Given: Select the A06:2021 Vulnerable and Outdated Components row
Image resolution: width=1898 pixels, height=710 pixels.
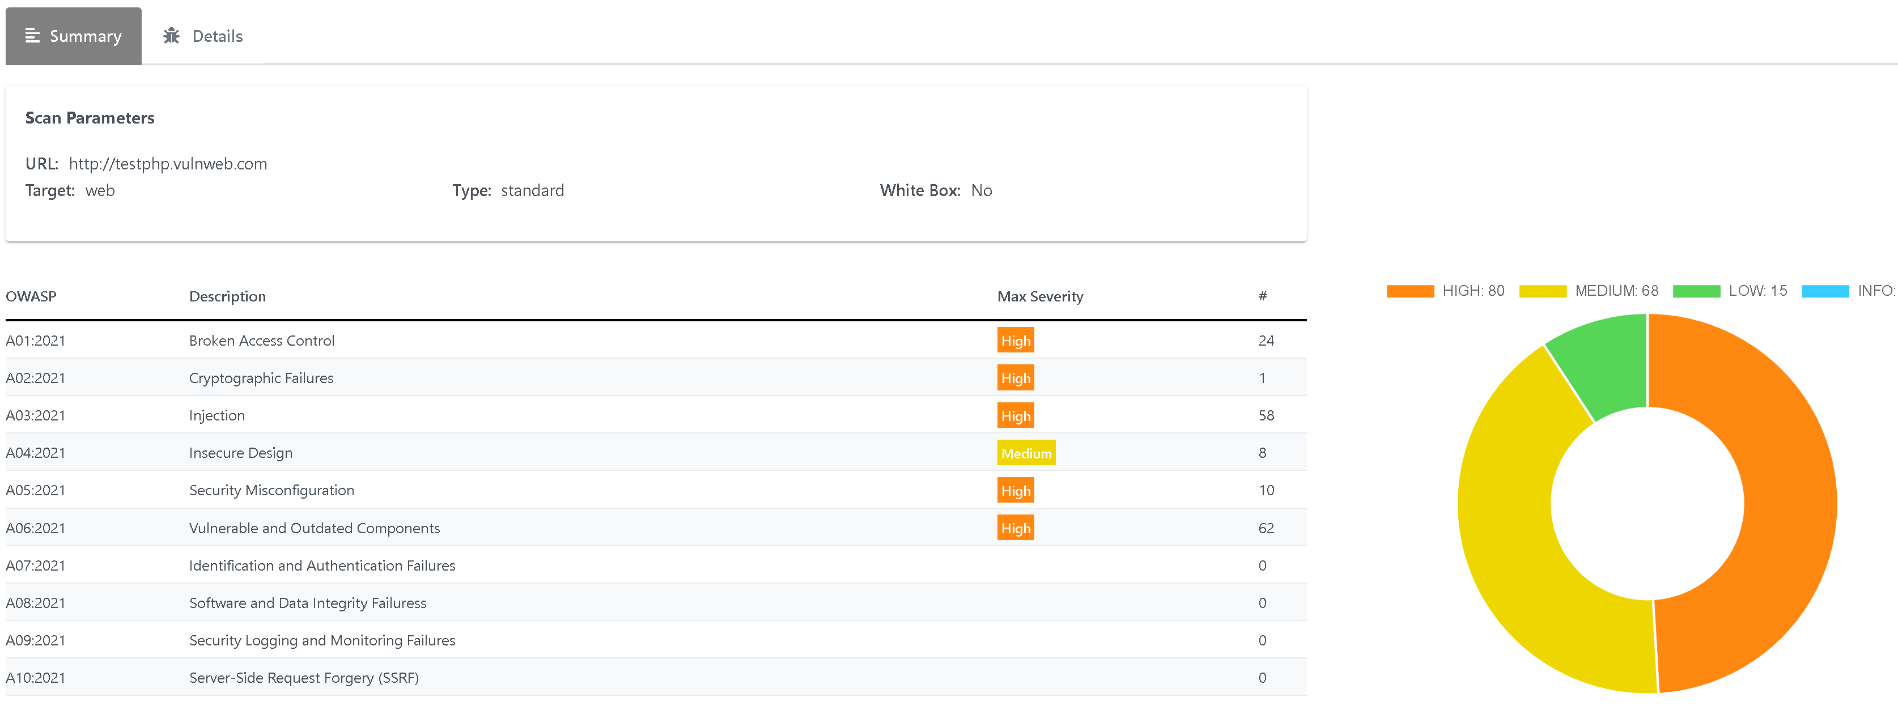Looking at the screenshot, I should click(314, 528).
